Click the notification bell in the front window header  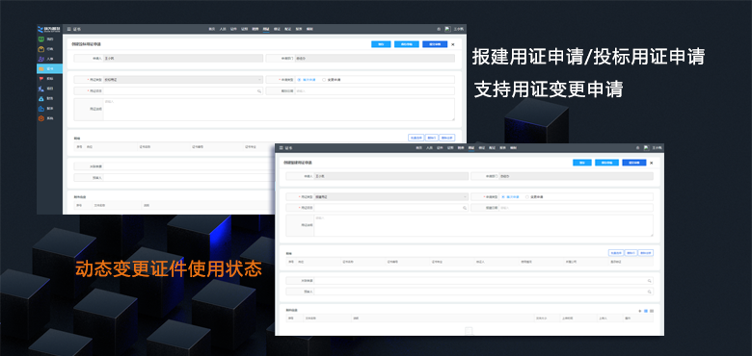[x=638, y=148]
